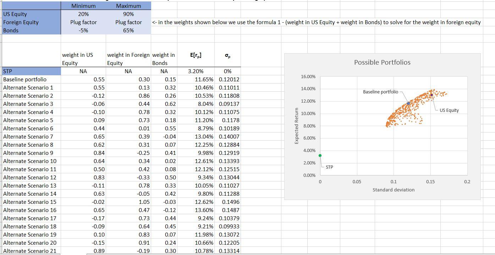Select the 3.20% return value for STP
The width and height of the screenshot is (495, 255).
coord(196,71)
